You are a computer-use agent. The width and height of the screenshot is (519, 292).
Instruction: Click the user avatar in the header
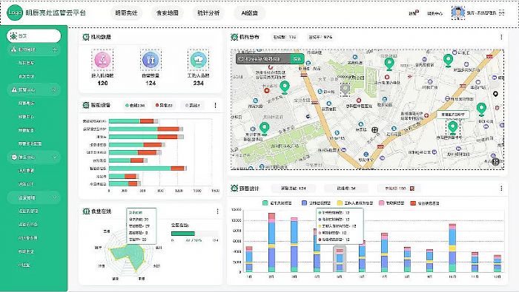coord(458,13)
